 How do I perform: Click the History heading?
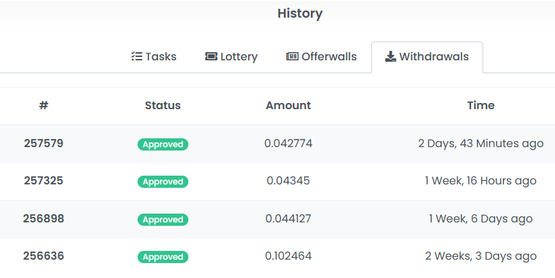click(x=300, y=14)
